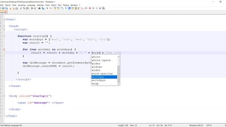
Task: Click the UTF-8 encoding status field
Action: coord(209,126)
